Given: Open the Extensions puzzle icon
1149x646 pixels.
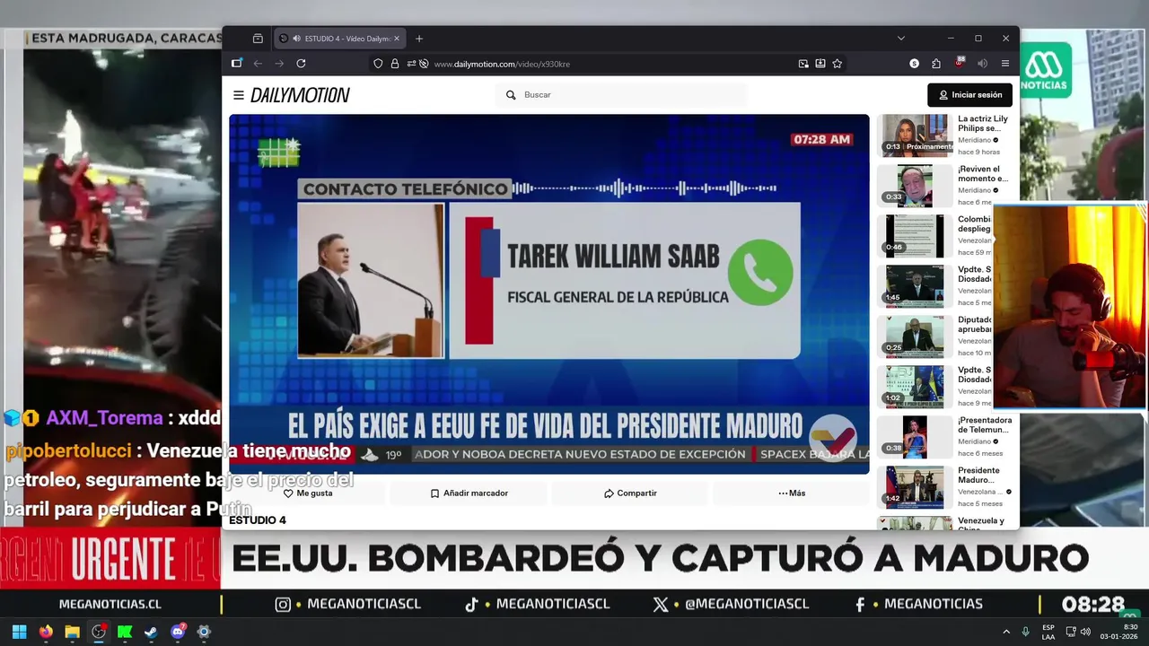Looking at the screenshot, I should [x=936, y=64].
